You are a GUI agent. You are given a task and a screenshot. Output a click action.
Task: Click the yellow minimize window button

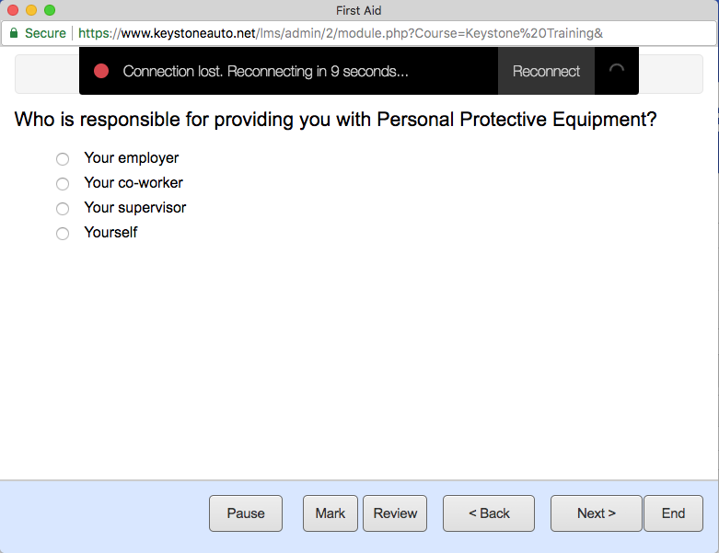coord(31,10)
